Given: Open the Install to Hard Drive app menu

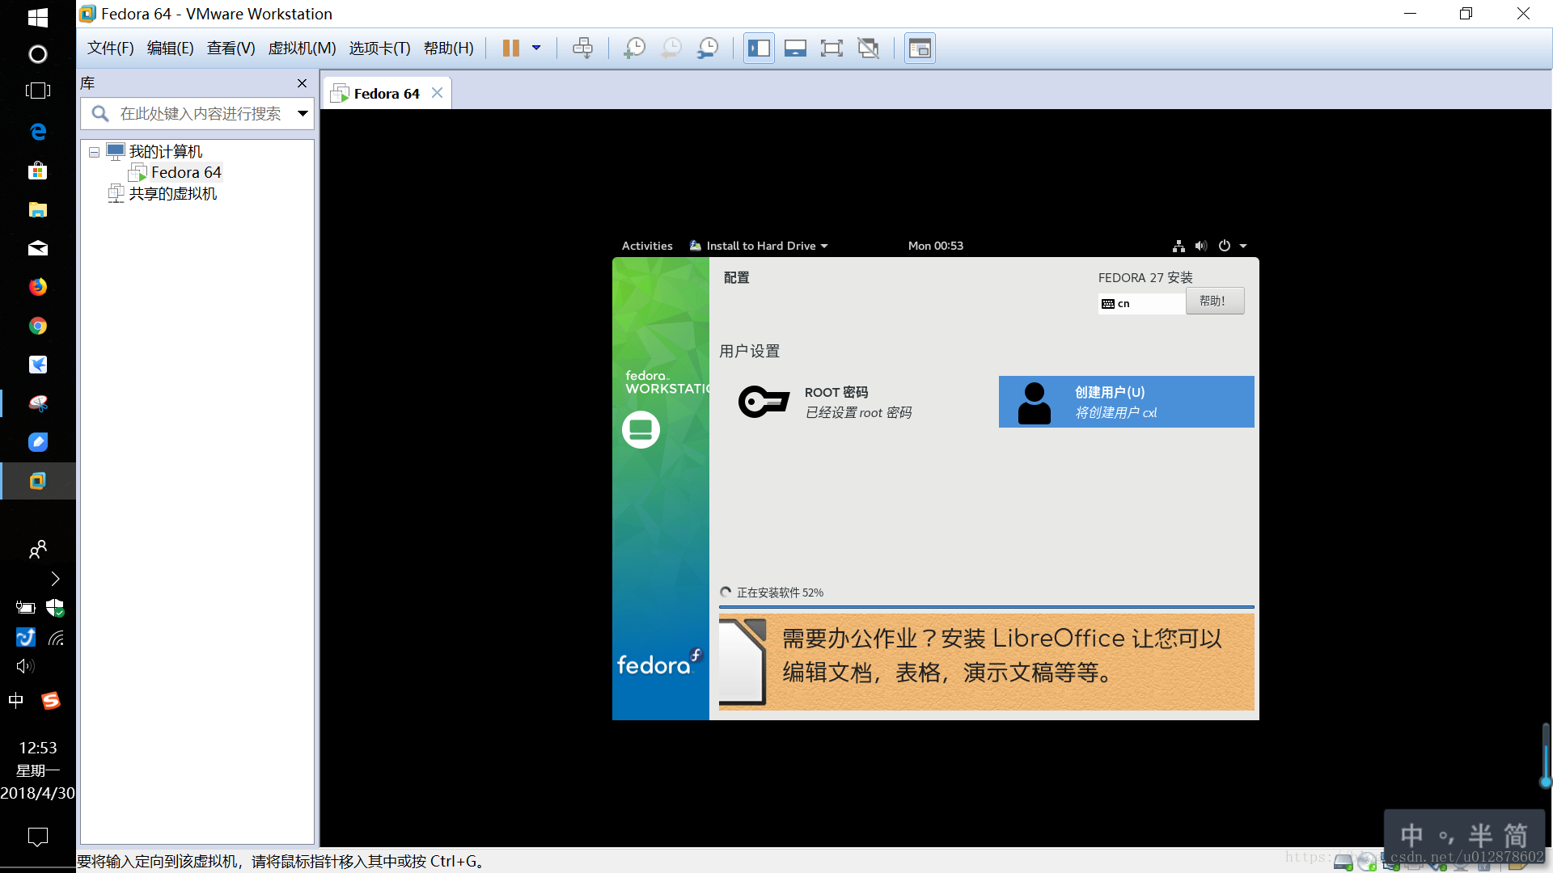Looking at the screenshot, I should pos(759,246).
